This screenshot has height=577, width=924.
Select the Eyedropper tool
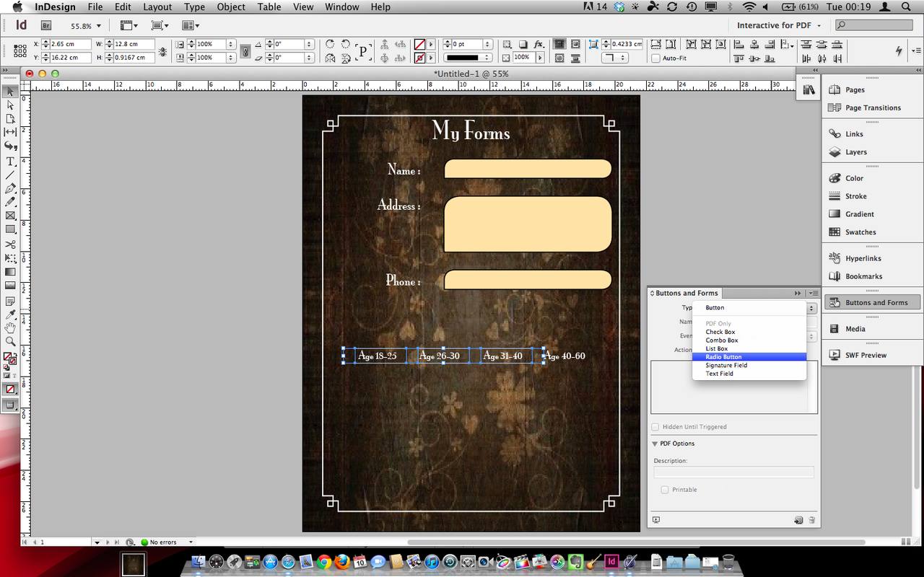tap(10, 314)
